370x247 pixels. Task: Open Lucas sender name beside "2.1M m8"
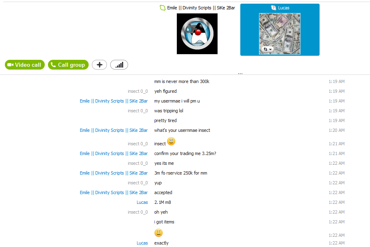click(142, 202)
